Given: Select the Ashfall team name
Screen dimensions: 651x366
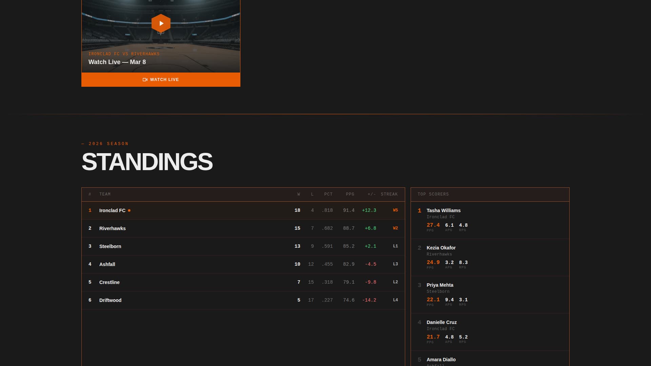Looking at the screenshot, I should point(107,264).
